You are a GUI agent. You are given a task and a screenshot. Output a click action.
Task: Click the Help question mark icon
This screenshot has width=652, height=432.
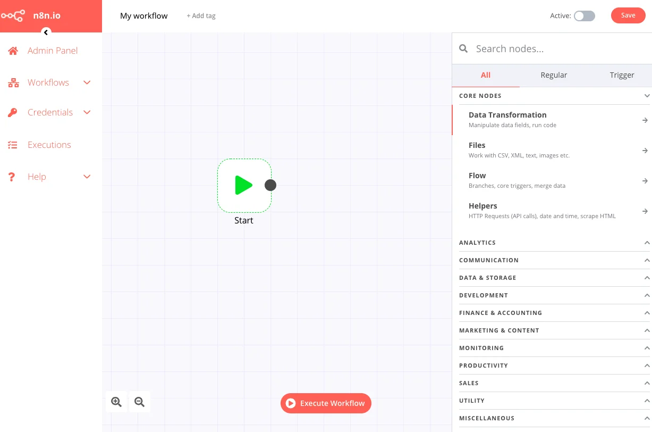pyautogui.click(x=12, y=177)
